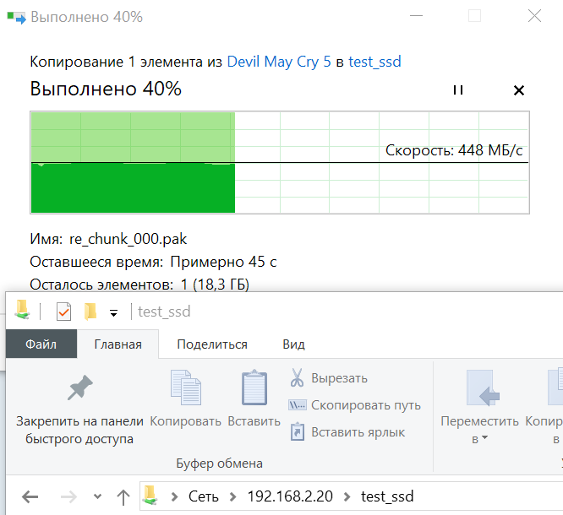
Task: Click the New folder quick access icon
Action: pyautogui.click(x=90, y=311)
